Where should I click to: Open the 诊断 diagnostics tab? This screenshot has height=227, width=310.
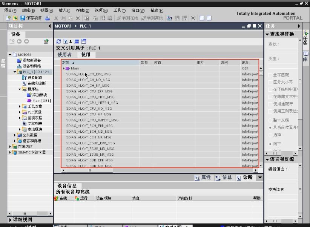click(x=244, y=178)
